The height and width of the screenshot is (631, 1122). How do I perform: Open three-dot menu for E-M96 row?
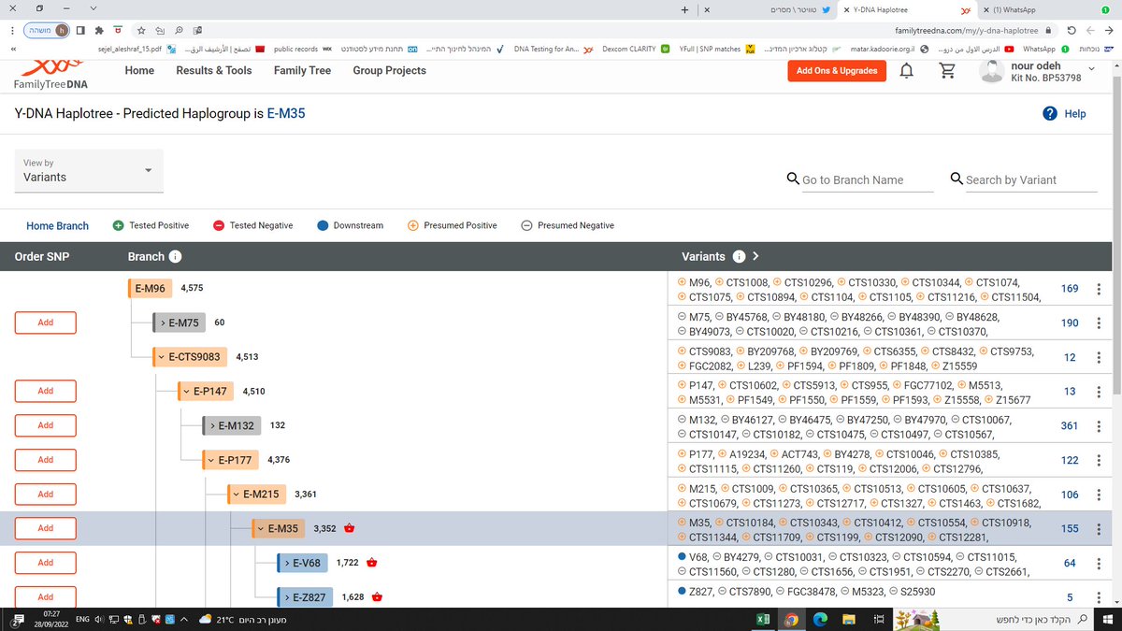tap(1098, 289)
